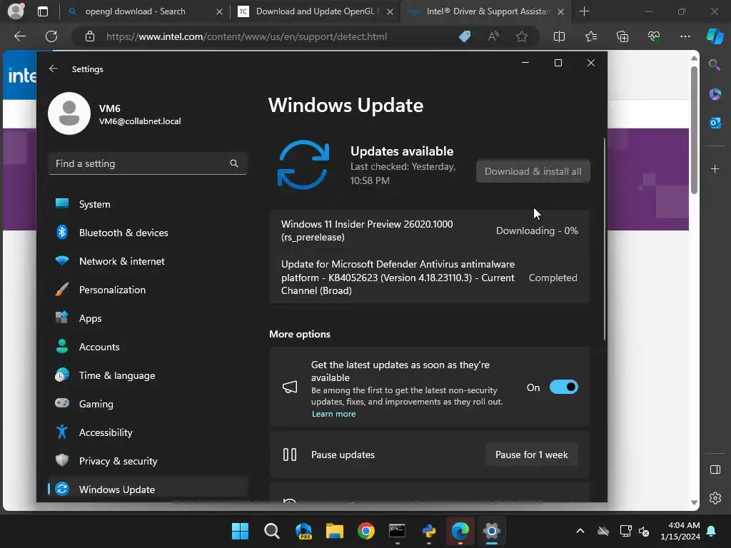Click VM6 user profile avatar
Viewport: 731px width, 548px height.
tap(69, 113)
